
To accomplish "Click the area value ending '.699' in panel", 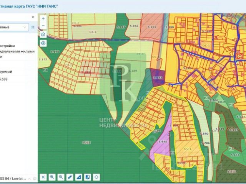I will pyautogui.click(x=4, y=79).
